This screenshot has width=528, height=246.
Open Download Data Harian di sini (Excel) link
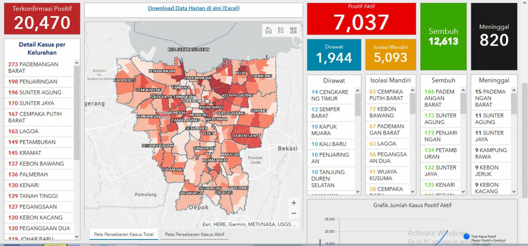click(194, 8)
